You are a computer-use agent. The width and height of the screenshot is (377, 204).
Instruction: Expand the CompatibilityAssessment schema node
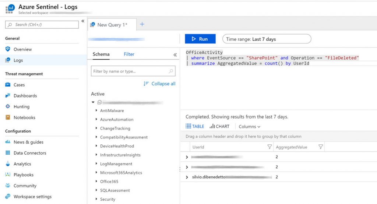point(96,137)
